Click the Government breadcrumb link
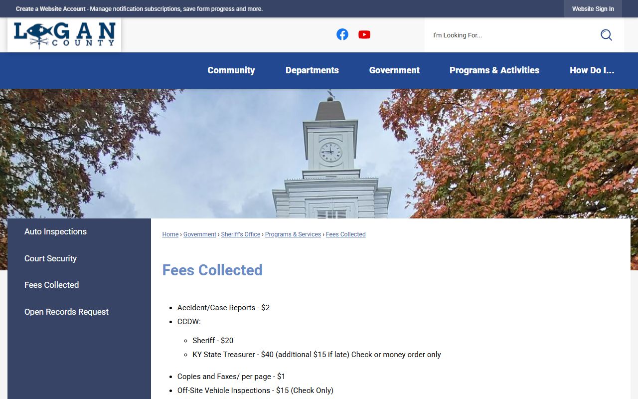The width and height of the screenshot is (638, 399). tap(200, 234)
